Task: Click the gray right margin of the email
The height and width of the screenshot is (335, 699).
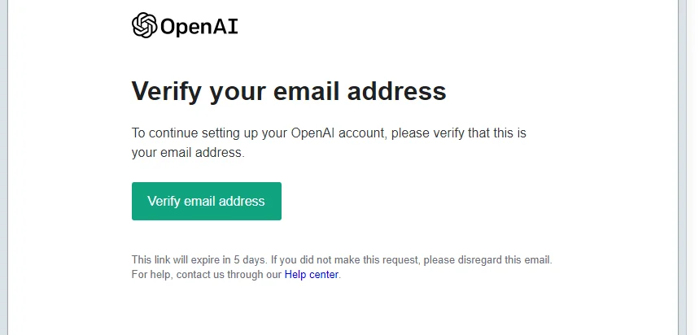Action: click(688, 163)
